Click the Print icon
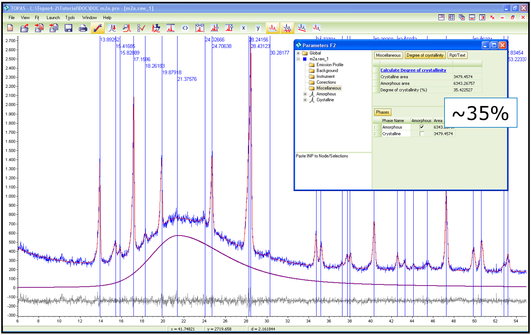 [x=83, y=28]
